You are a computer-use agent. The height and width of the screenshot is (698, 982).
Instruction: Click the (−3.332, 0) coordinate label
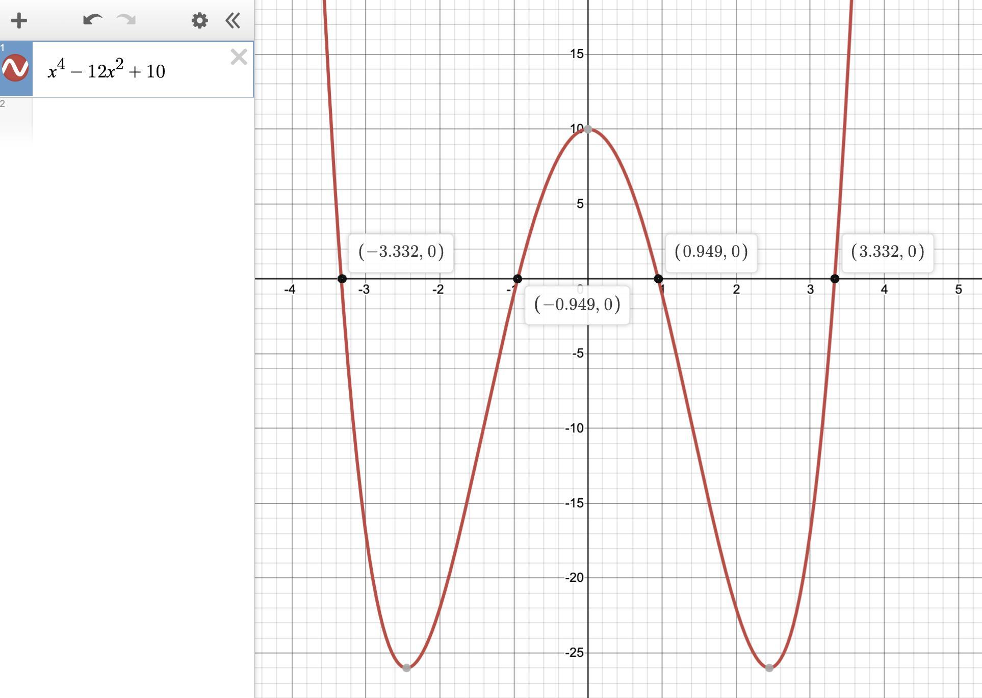click(401, 252)
